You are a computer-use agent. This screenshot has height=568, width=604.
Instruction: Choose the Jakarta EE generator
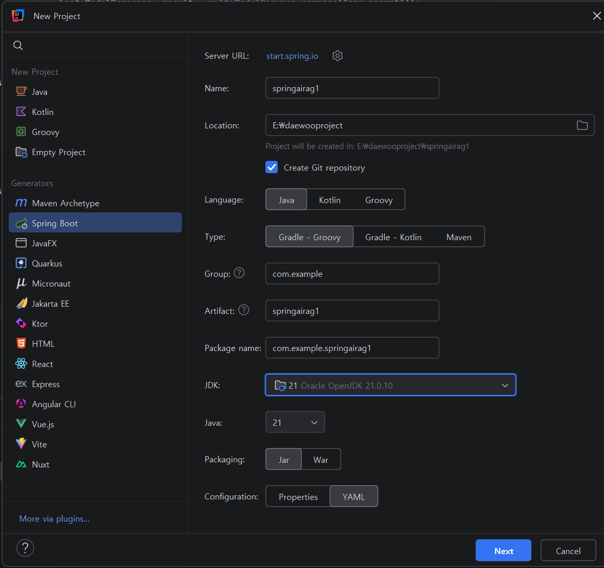[95, 304]
